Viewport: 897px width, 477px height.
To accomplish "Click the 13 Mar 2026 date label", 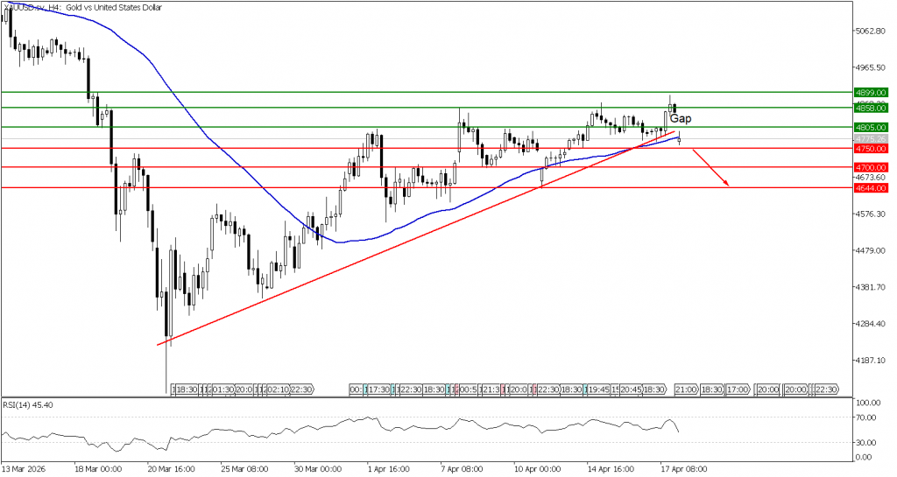I will (26, 468).
